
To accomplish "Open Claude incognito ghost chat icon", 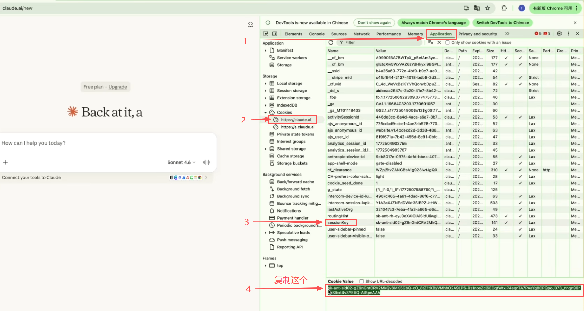I will pos(250,25).
